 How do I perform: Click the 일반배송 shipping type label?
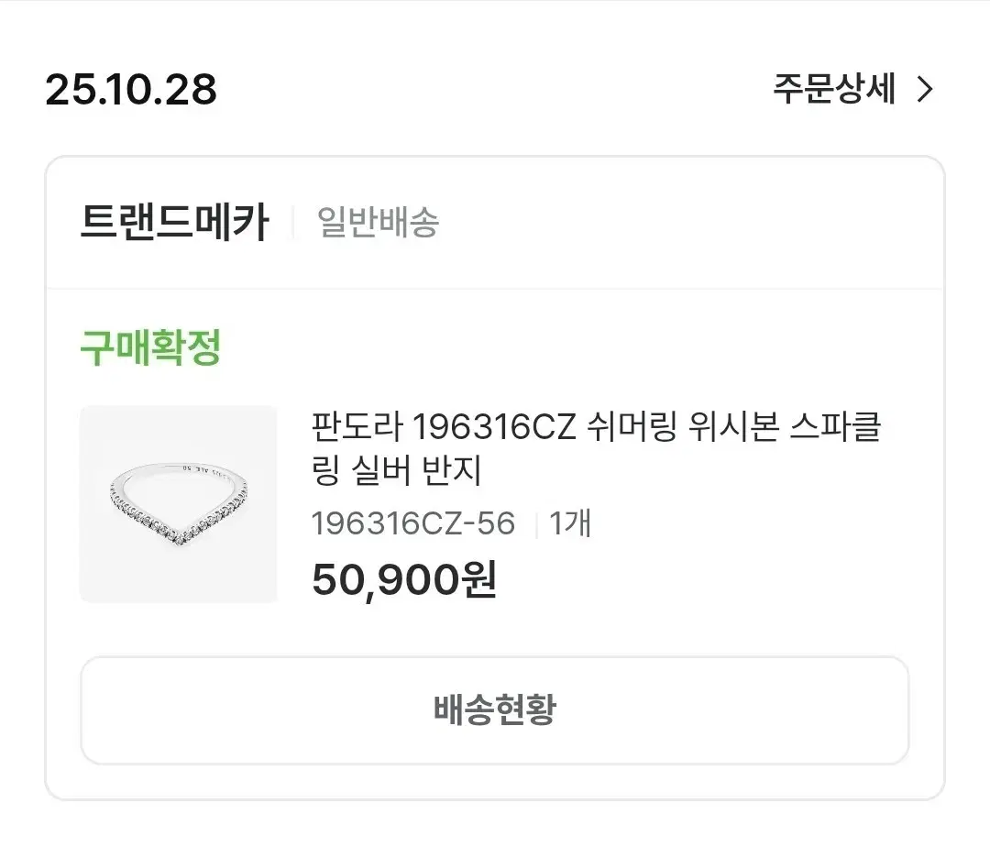click(378, 223)
